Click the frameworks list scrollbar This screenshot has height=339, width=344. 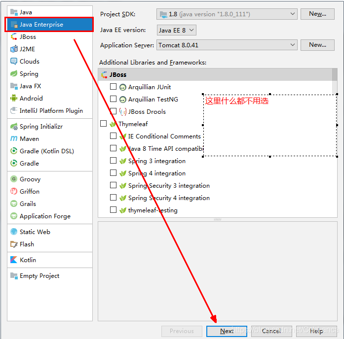tap(335, 81)
